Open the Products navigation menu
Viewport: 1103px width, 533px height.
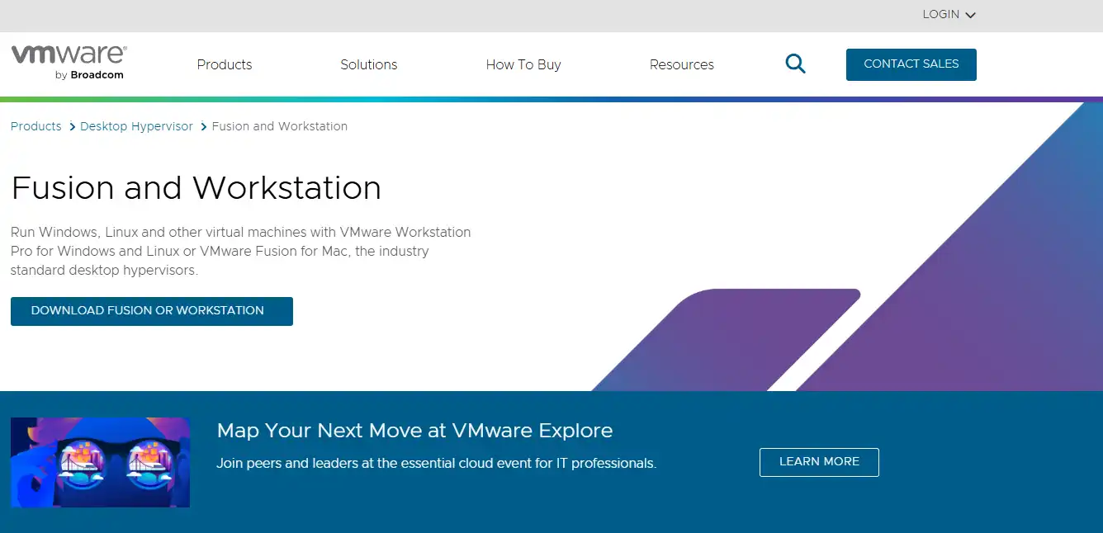click(x=225, y=64)
